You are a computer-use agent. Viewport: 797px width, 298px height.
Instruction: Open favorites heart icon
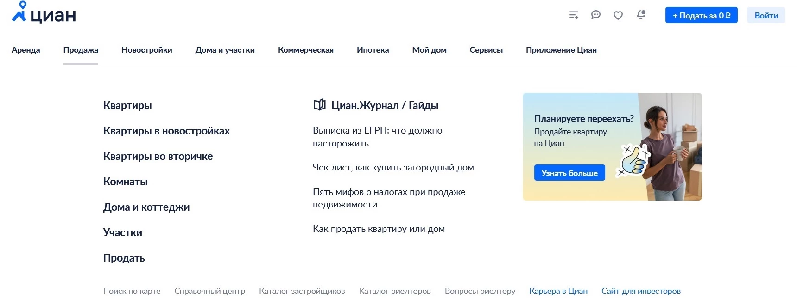click(x=618, y=16)
